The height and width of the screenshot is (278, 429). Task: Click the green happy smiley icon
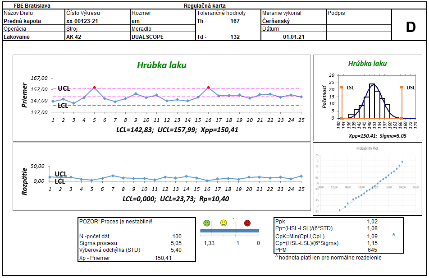[207, 223]
